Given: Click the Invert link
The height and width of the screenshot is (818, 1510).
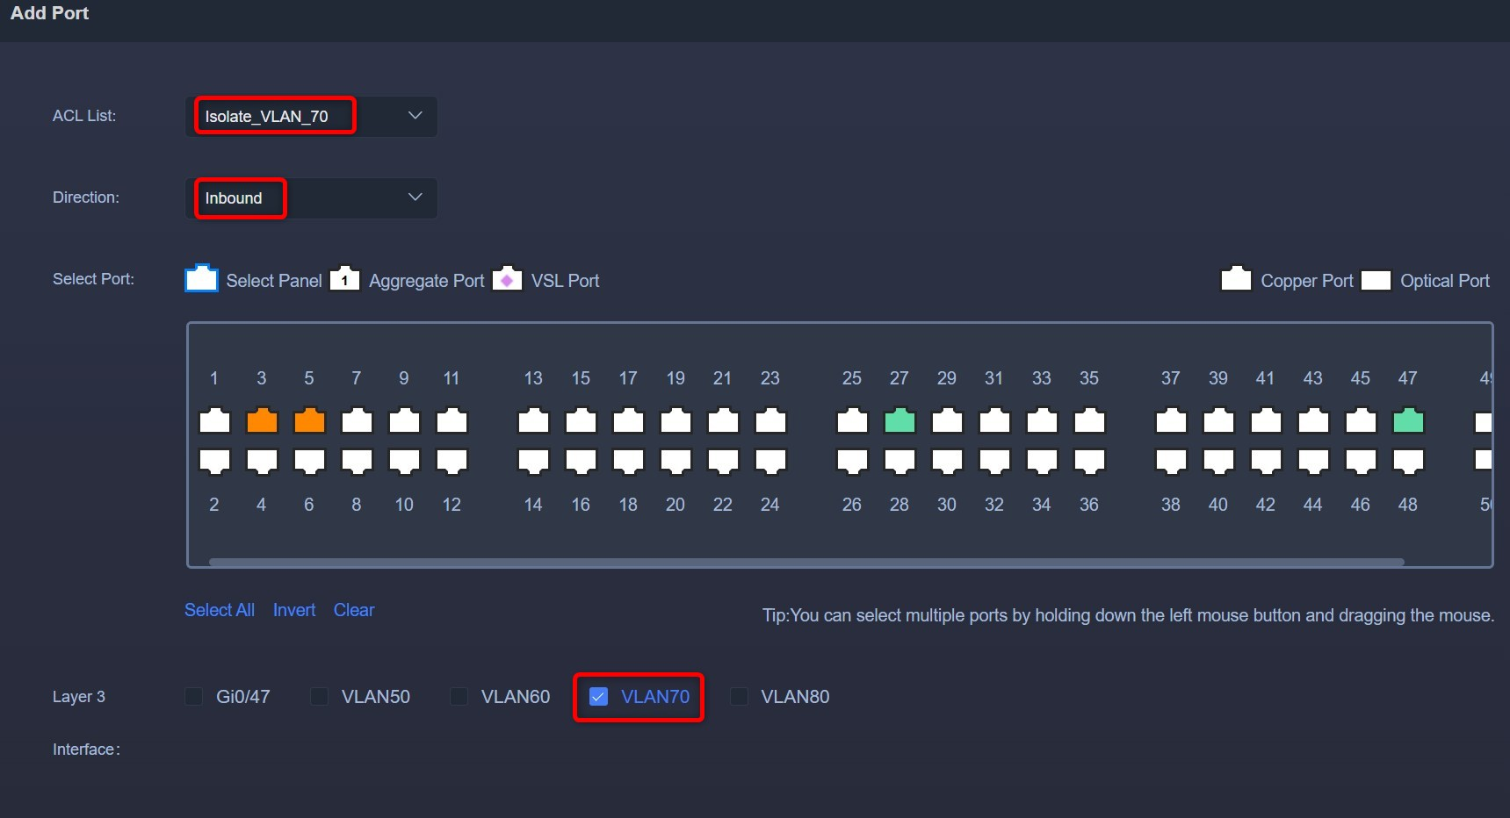Looking at the screenshot, I should (294, 610).
